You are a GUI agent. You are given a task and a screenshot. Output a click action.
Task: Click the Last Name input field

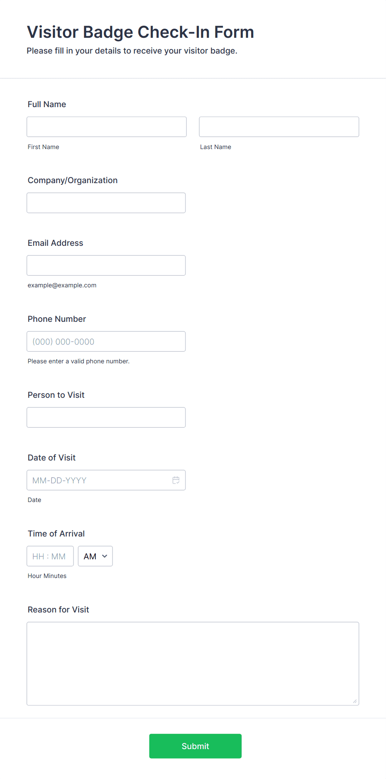coord(279,127)
